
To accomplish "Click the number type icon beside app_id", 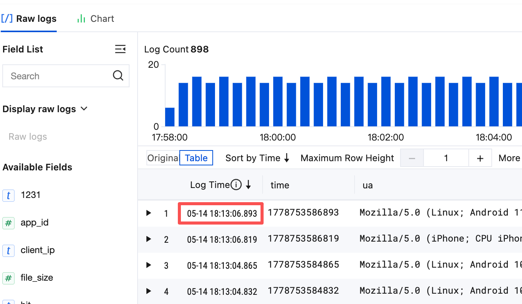I will click(8, 223).
